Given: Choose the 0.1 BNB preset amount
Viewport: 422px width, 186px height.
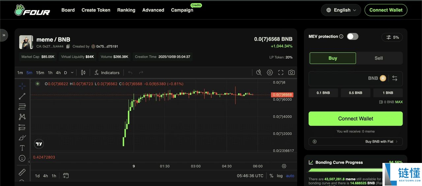Looking at the screenshot, I should pyautogui.click(x=323, y=93).
